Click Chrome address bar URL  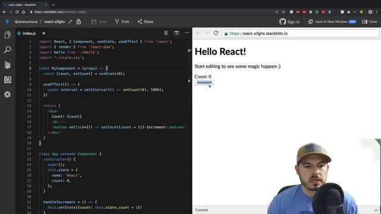point(60,12)
